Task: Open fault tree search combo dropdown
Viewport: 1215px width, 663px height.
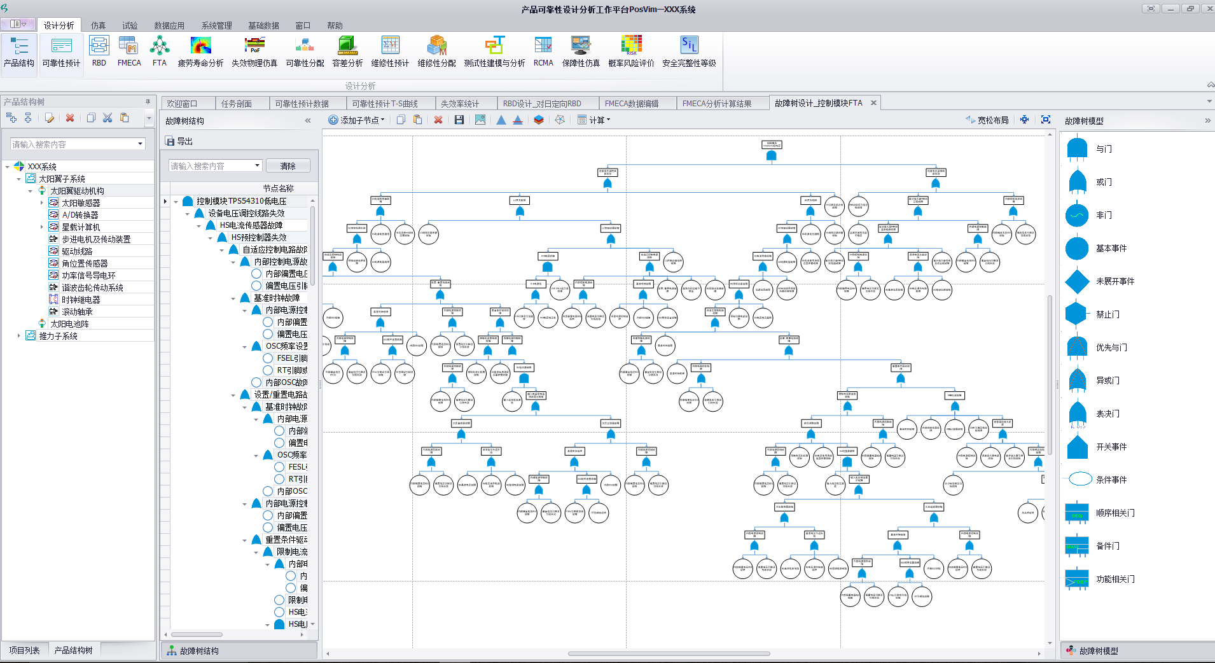Action: coord(257,165)
